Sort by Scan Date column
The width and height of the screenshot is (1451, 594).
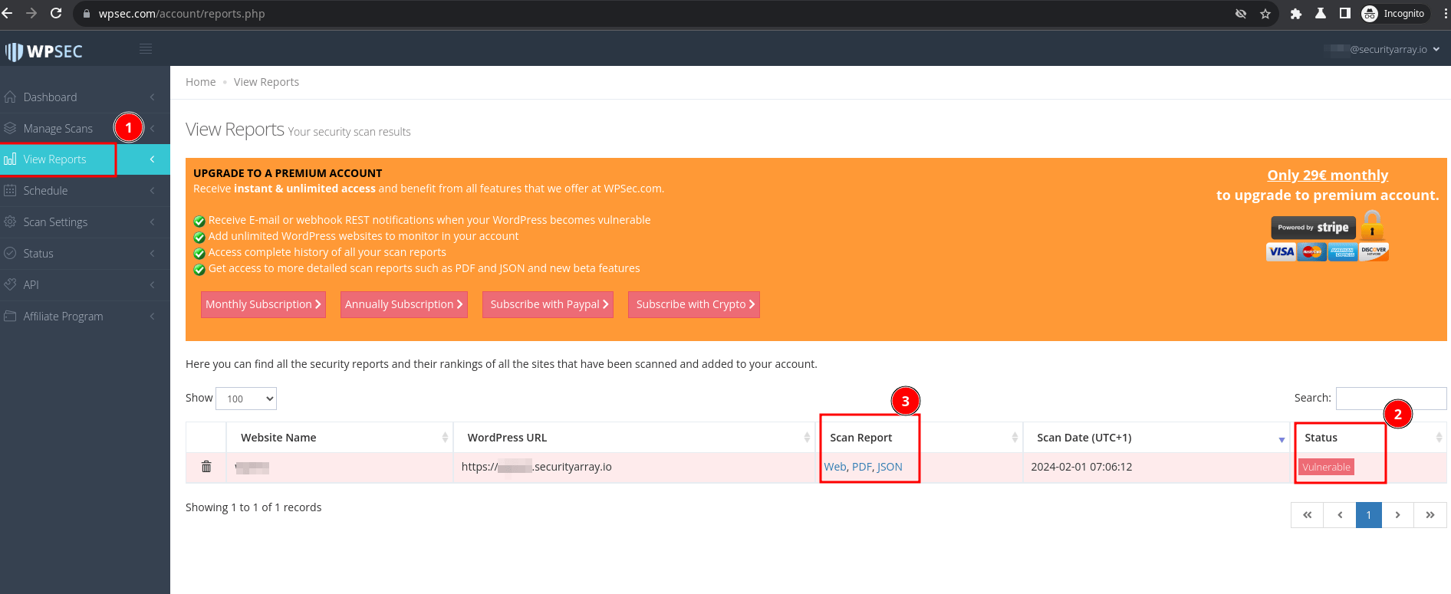1157,438
